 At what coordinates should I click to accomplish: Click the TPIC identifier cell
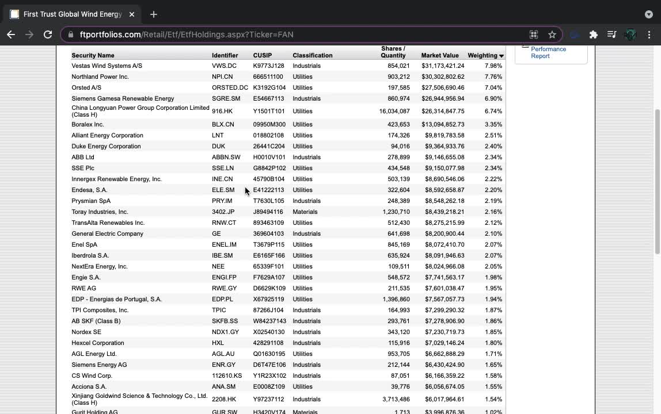219,310
